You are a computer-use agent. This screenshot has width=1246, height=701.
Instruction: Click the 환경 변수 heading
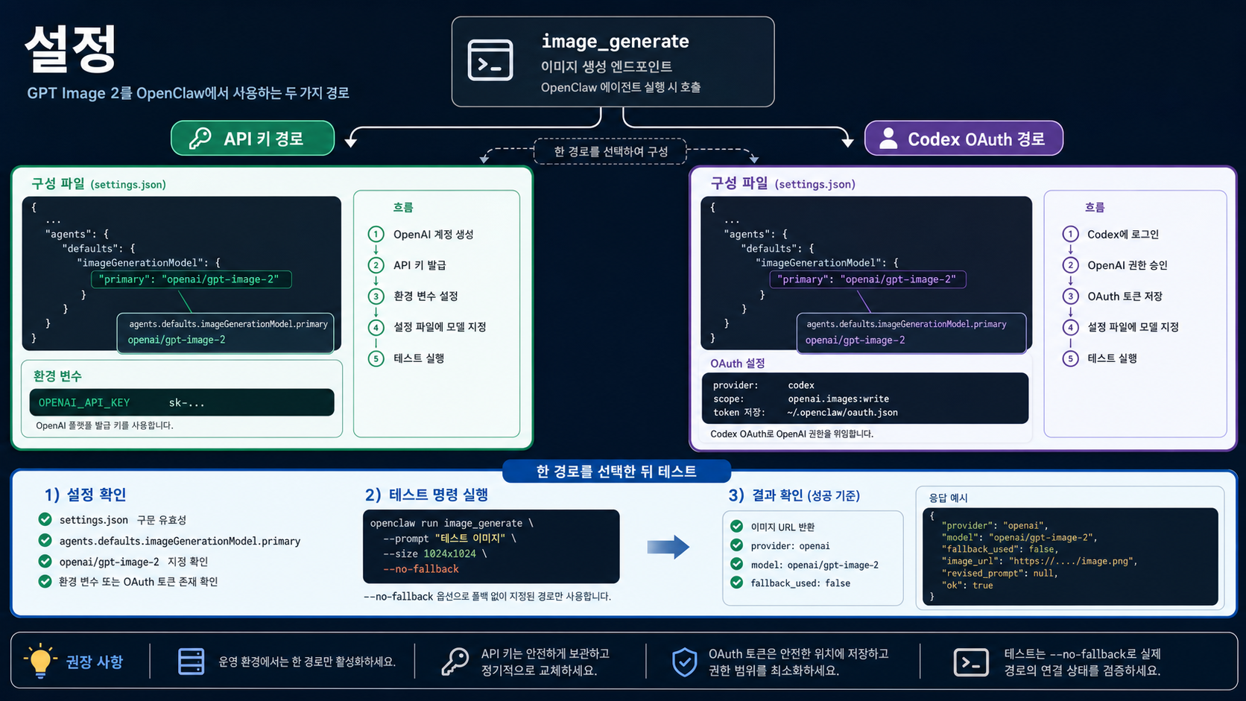click(57, 376)
